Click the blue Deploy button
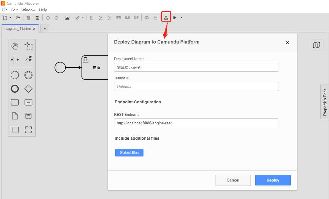Viewport: 329px width, 199px height. pos(273,180)
